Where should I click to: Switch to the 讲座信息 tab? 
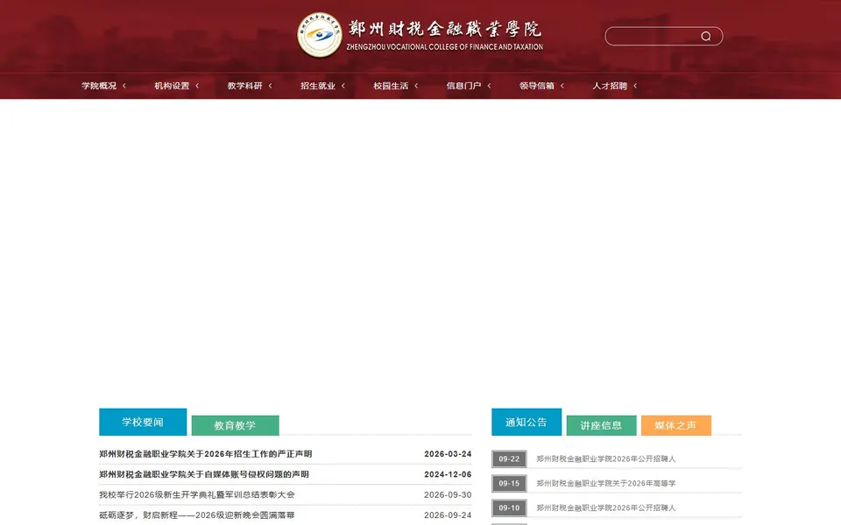click(x=601, y=425)
